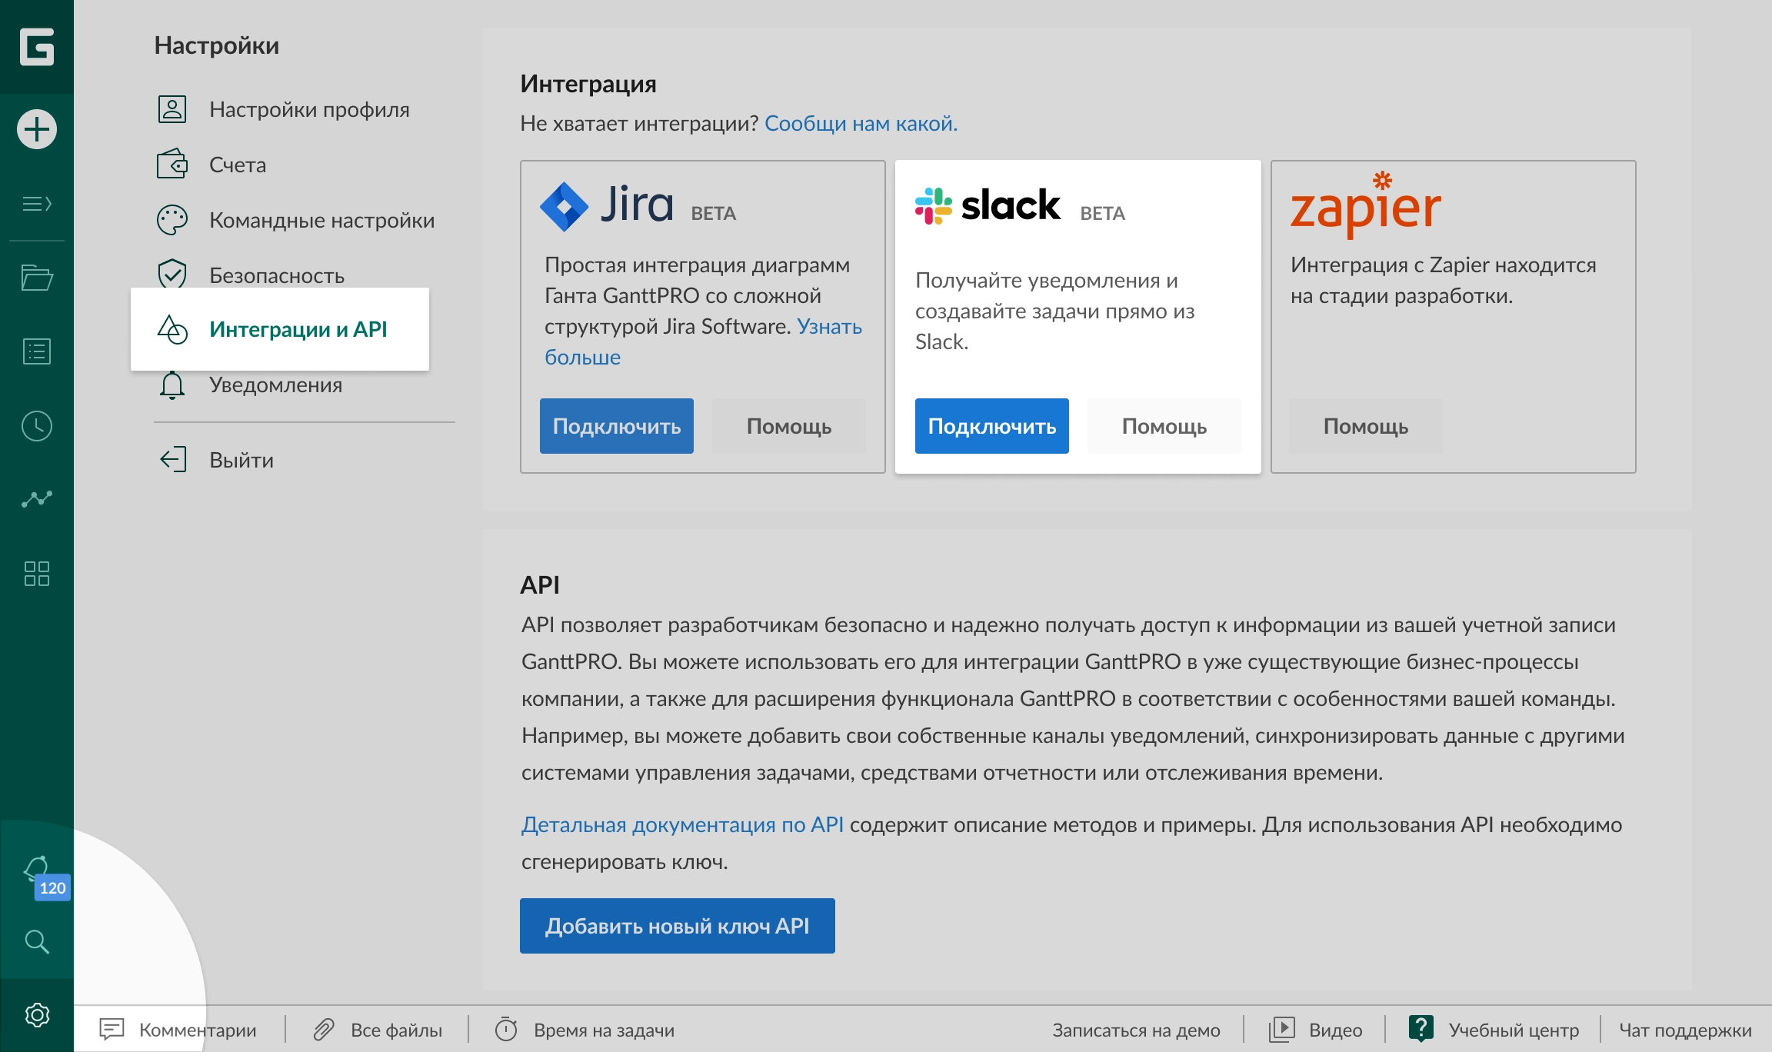Select the Безопасность settings section

pos(277,275)
